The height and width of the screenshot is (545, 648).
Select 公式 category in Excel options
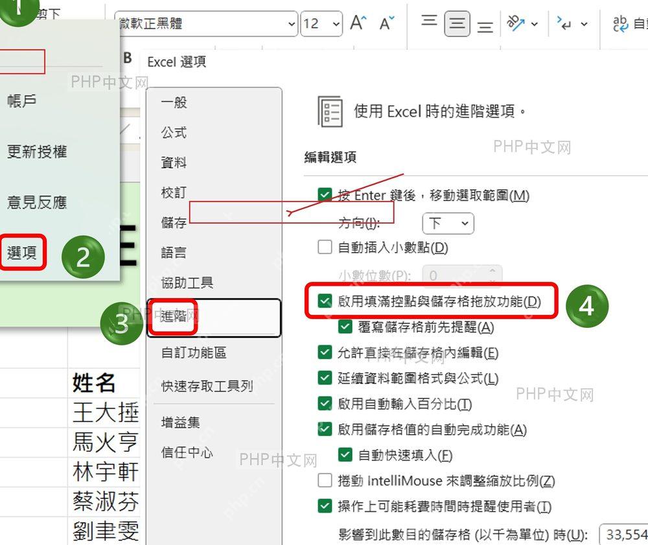[x=174, y=132]
